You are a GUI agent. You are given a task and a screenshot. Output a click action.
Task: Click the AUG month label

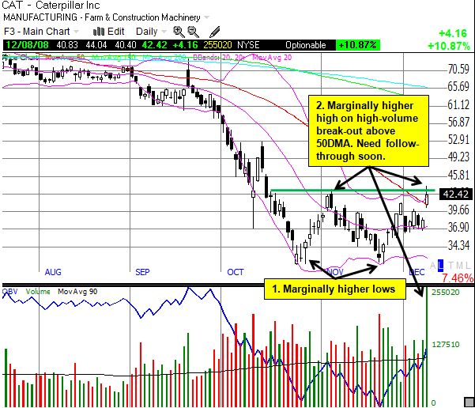(53, 272)
